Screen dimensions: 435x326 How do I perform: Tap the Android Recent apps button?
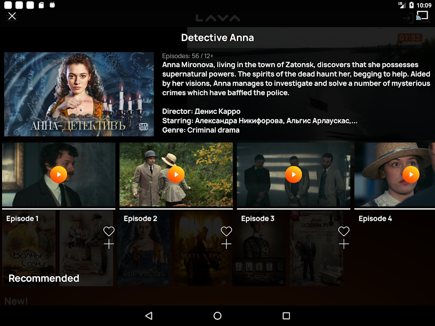(x=286, y=316)
